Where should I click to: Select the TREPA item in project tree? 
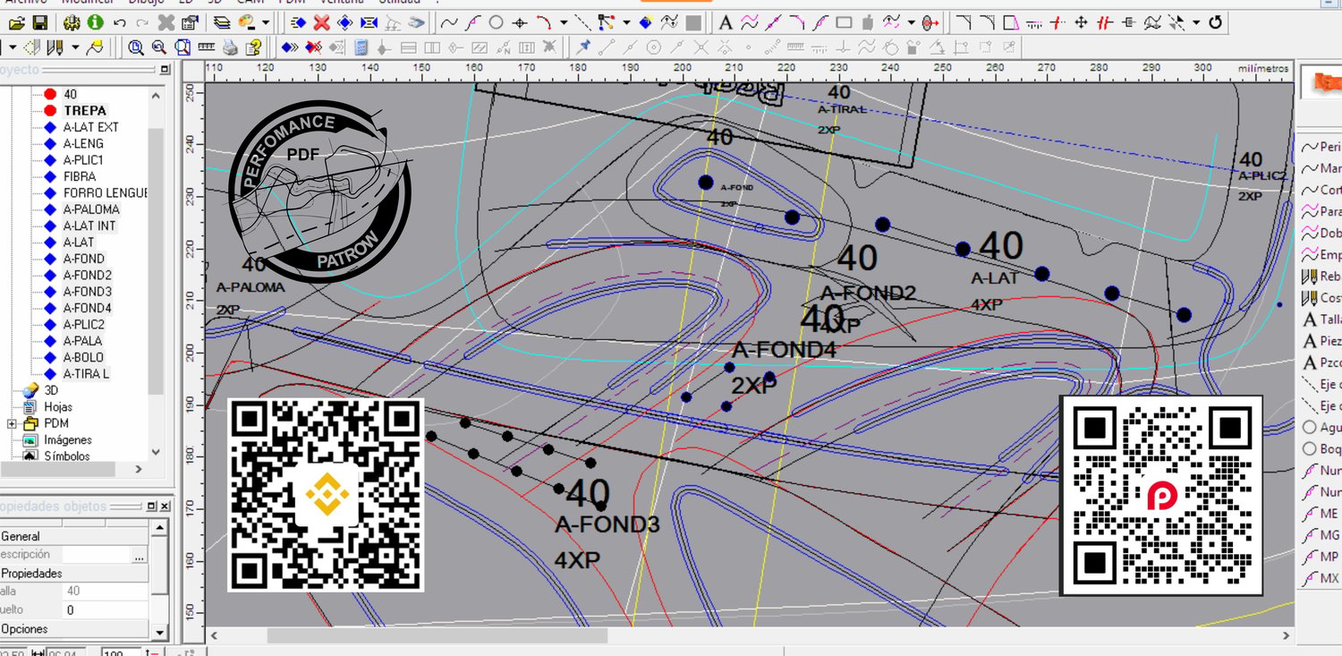tap(84, 111)
